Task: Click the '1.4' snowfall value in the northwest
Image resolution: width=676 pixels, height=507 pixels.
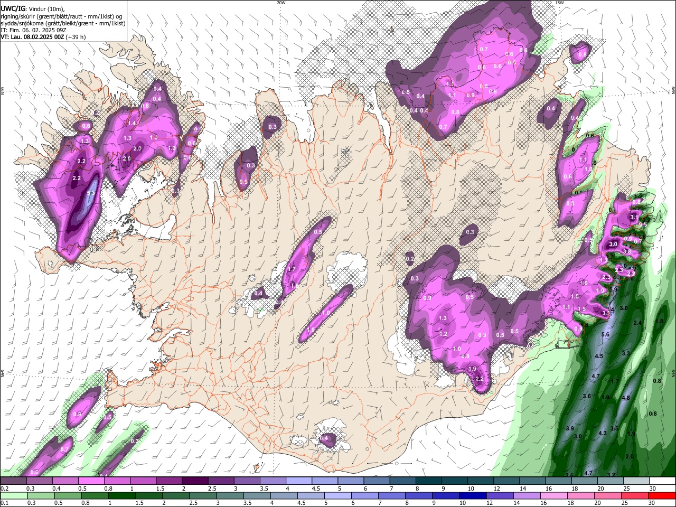Action: 132,123
